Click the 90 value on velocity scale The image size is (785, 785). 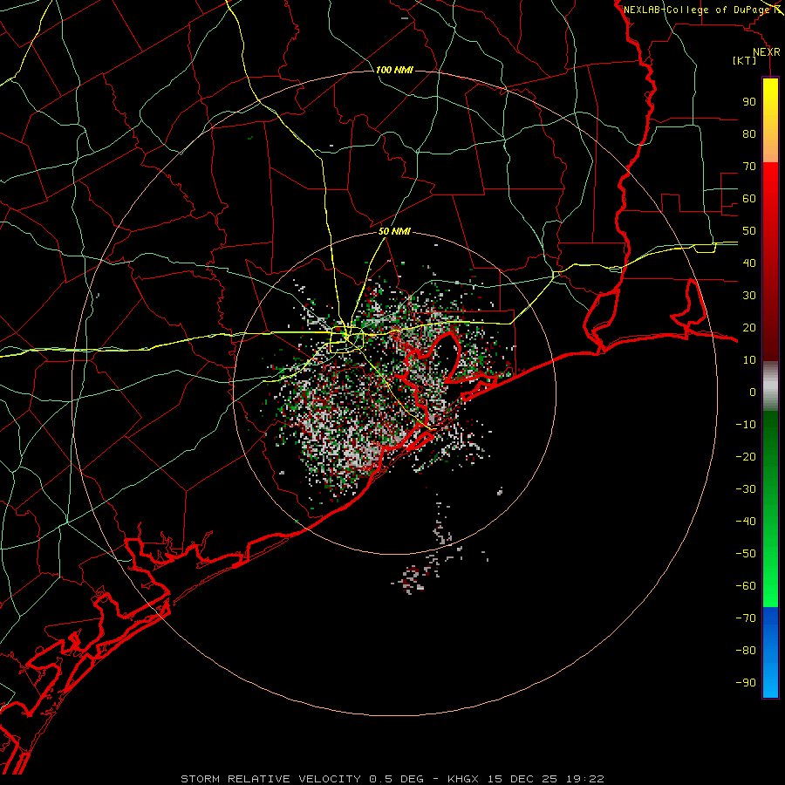coord(749,102)
